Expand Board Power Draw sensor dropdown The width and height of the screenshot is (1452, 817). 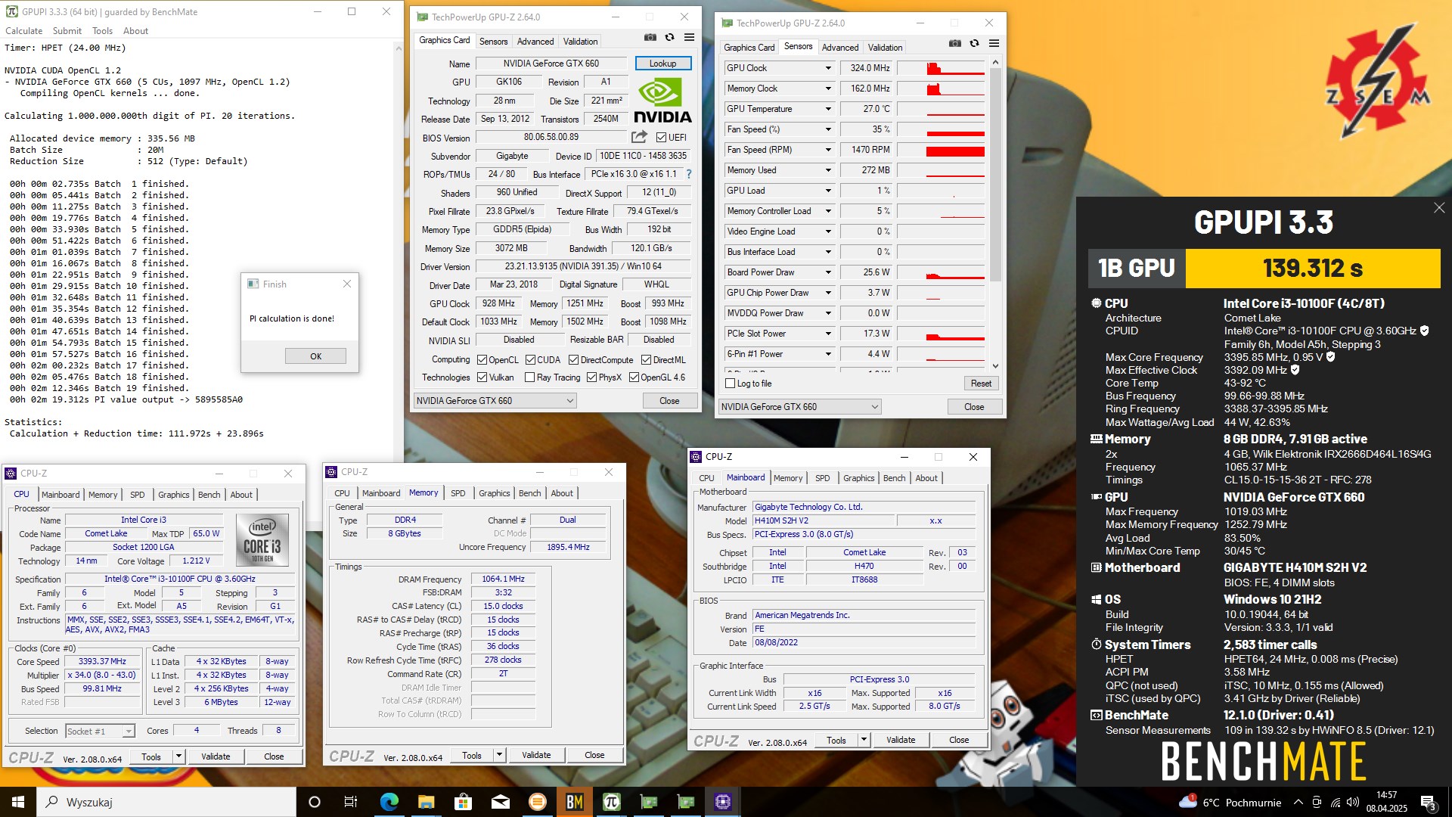tap(827, 272)
